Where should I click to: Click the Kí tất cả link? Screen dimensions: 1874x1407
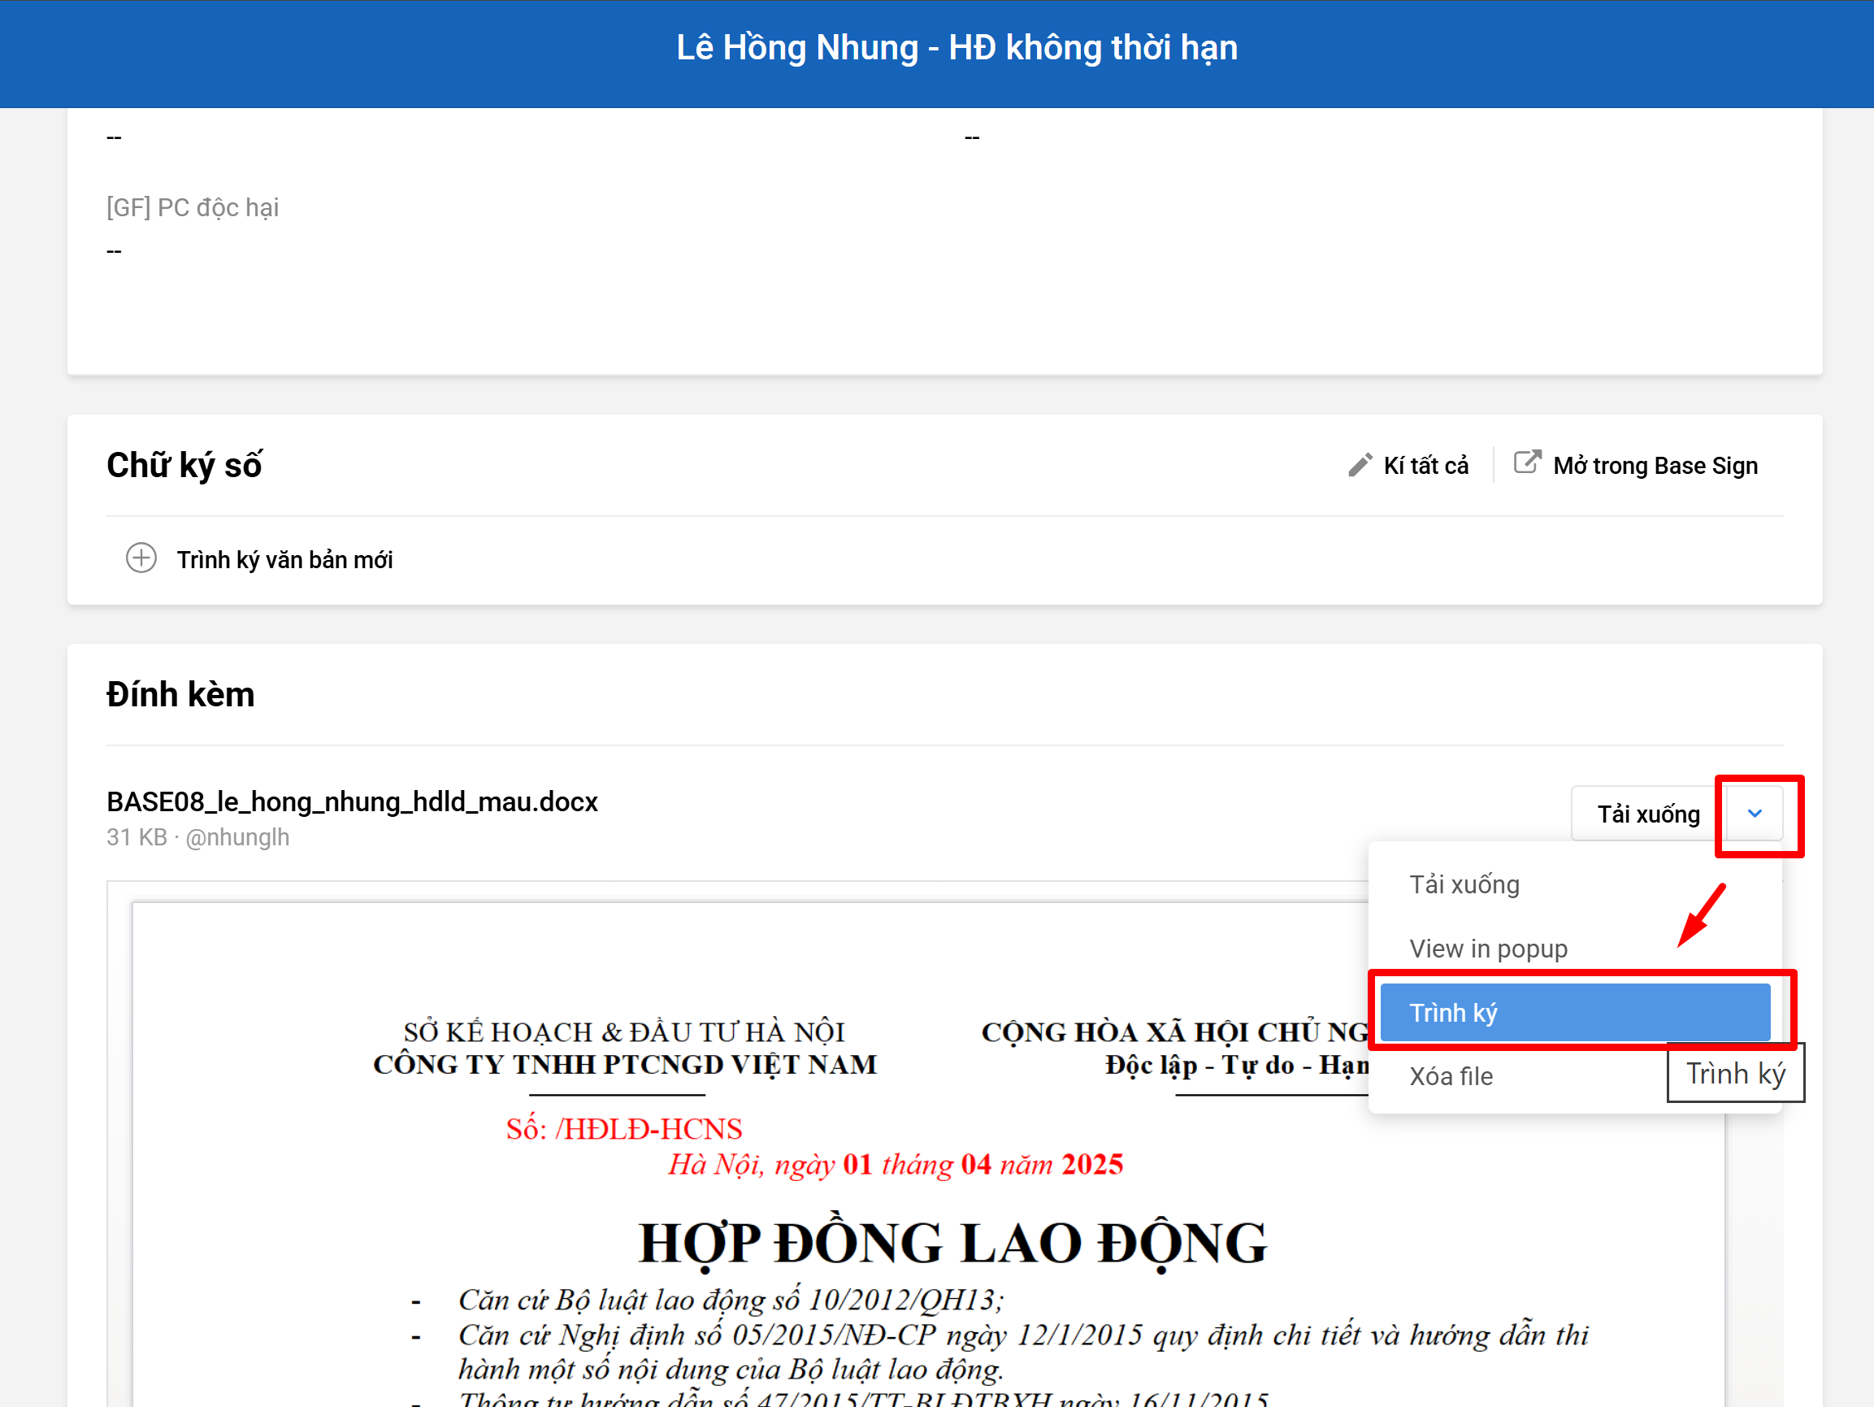tap(1426, 467)
